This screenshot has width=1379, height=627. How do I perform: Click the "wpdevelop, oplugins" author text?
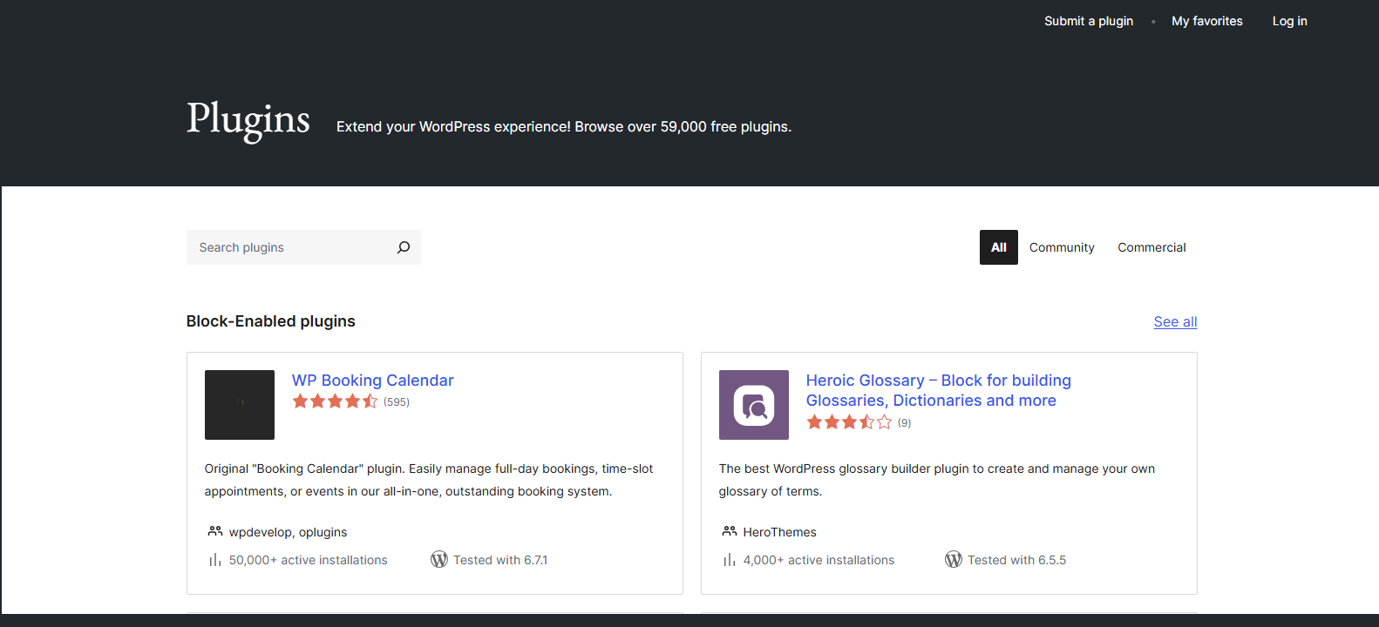coord(288,532)
